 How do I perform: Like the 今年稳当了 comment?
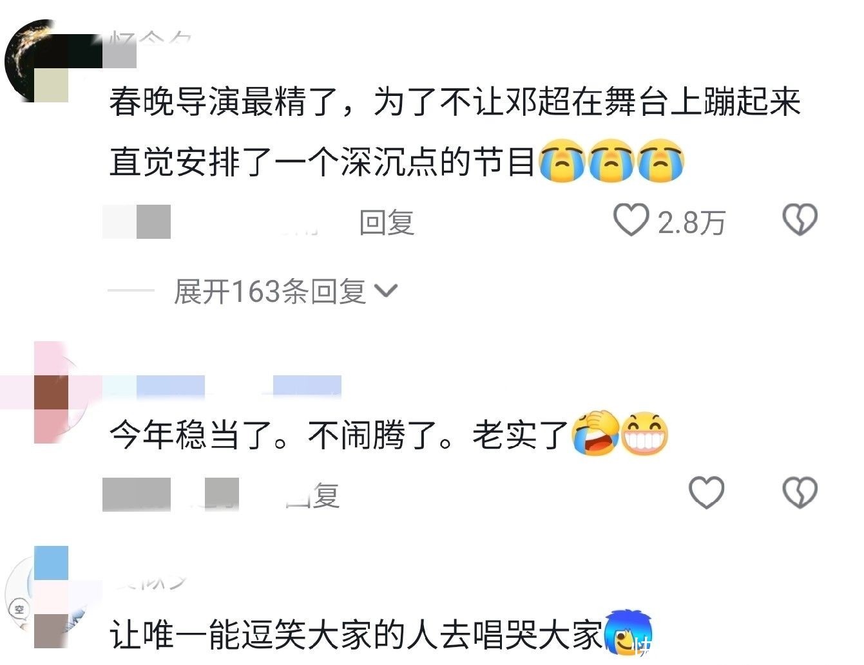coord(707,493)
